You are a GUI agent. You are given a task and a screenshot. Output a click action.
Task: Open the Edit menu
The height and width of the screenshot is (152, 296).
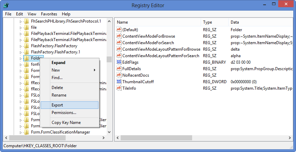point(19,14)
